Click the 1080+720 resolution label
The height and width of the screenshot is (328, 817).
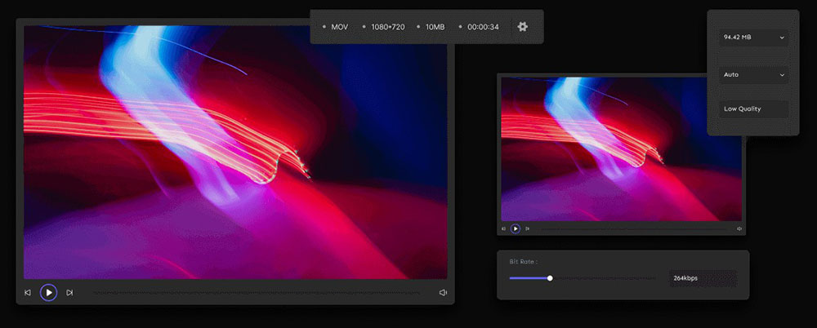pyautogui.click(x=388, y=27)
